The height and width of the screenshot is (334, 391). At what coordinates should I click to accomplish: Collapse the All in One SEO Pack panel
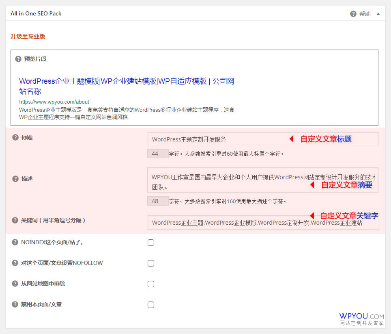point(378,14)
